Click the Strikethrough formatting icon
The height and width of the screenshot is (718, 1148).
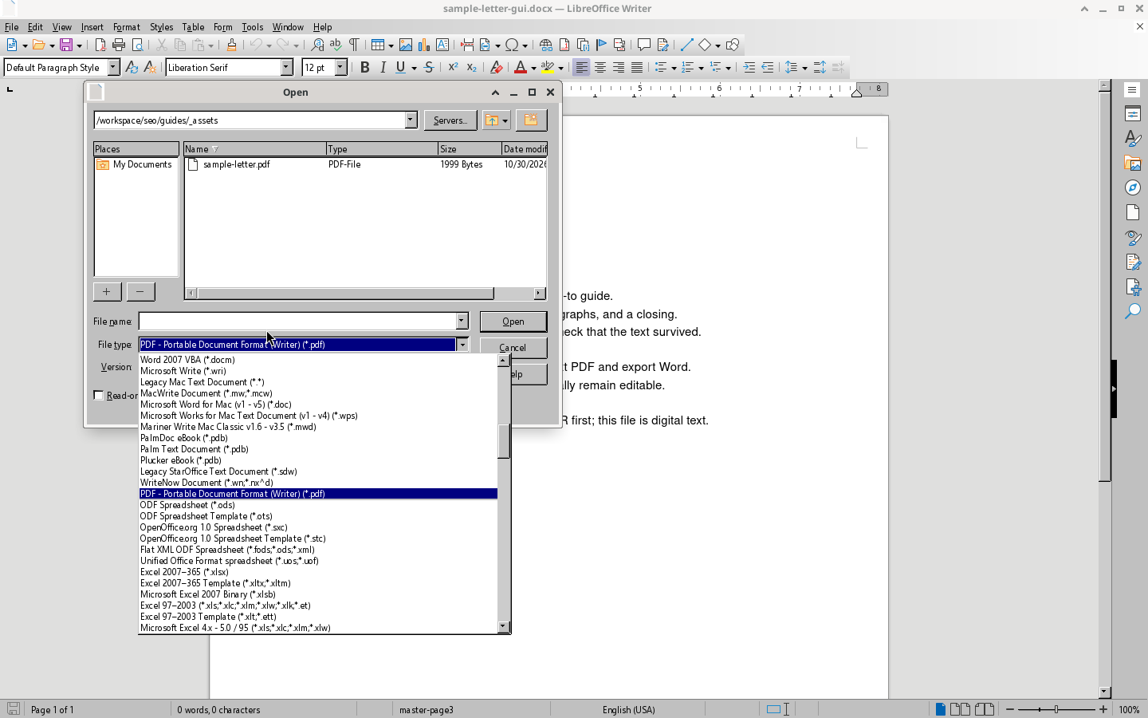pos(429,68)
